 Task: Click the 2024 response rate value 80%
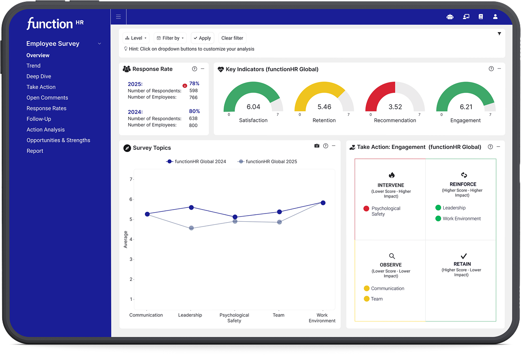click(x=194, y=111)
